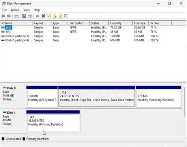Click the 48 MB capacity cell in list
Screen dimensions: 187x147
[x=114, y=32]
